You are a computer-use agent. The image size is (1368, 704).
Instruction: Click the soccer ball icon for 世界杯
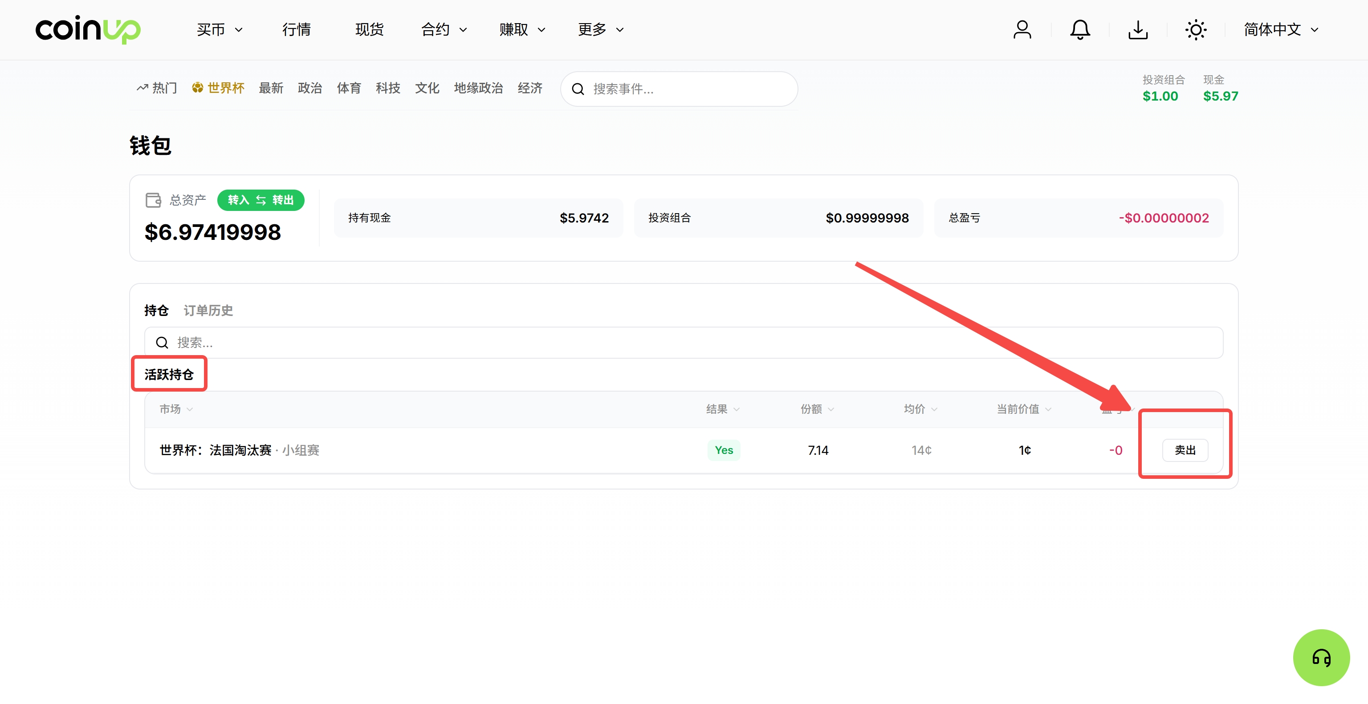198,88
